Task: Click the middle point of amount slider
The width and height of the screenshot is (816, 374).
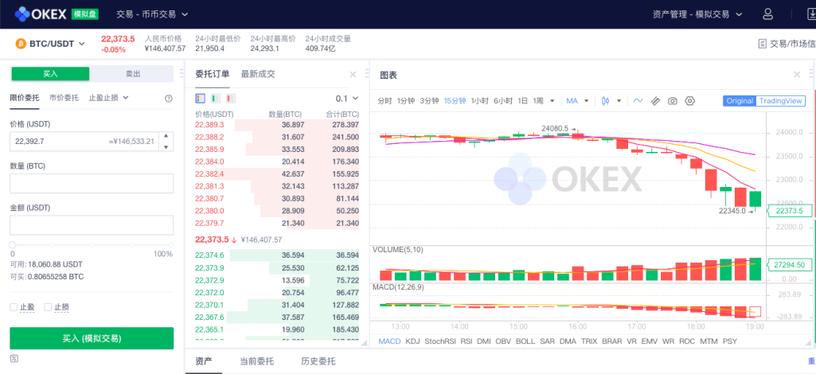Action: (x=92, y=244)
